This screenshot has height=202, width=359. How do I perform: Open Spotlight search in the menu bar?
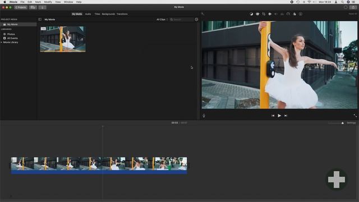[342, 2]
